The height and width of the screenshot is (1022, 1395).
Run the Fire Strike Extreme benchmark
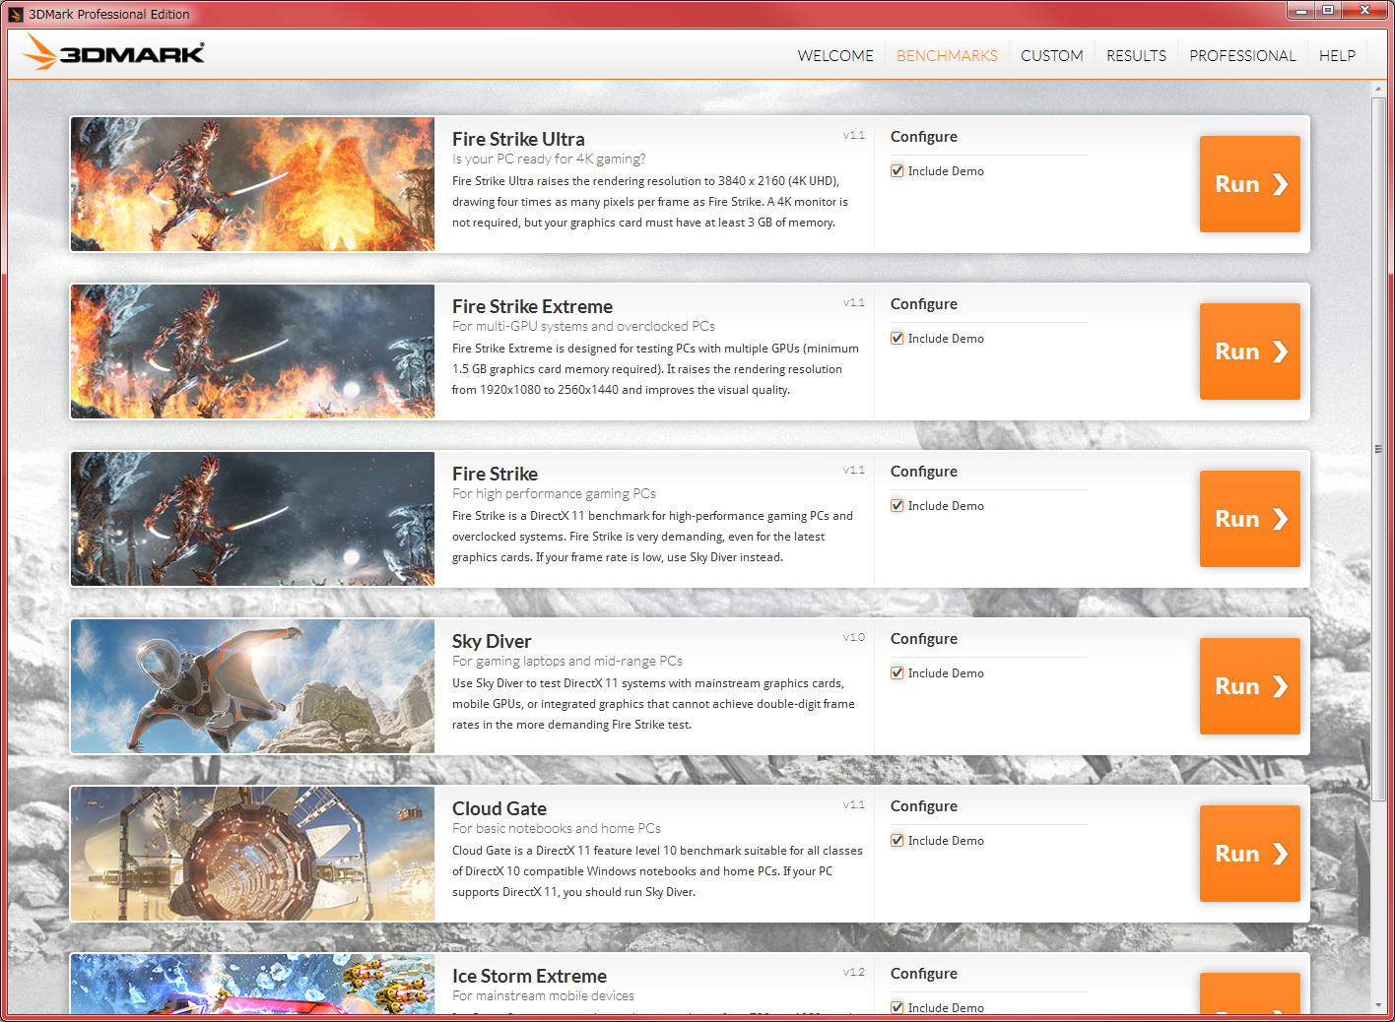(x=1249, y=351)
